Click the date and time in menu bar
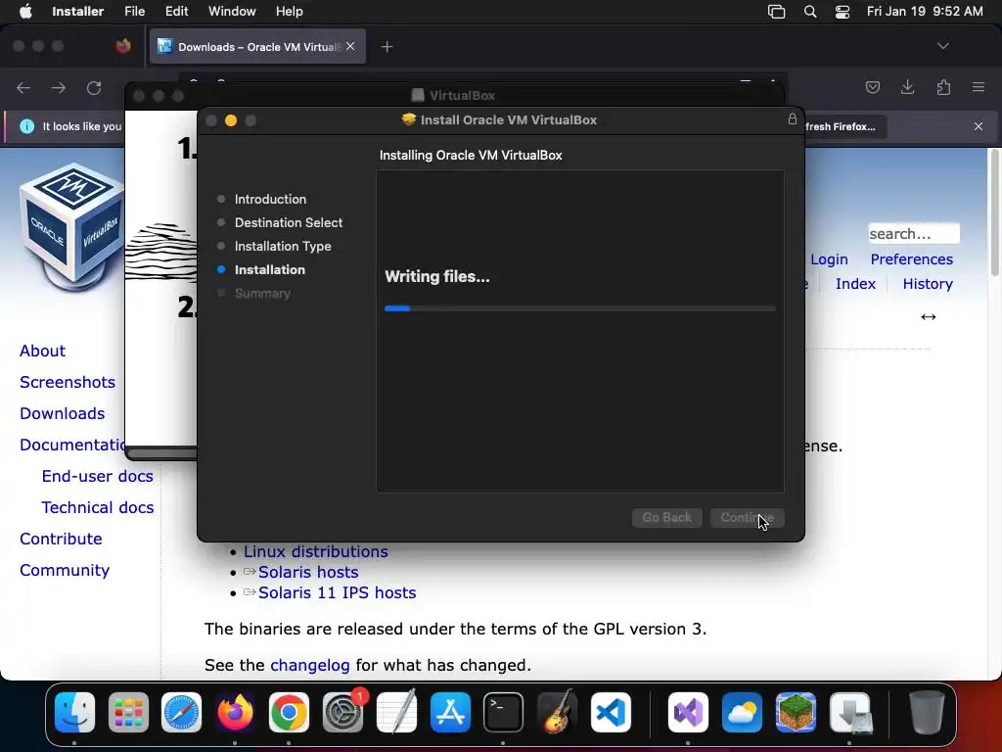The image size is (1002, 752). click(925, 12)
